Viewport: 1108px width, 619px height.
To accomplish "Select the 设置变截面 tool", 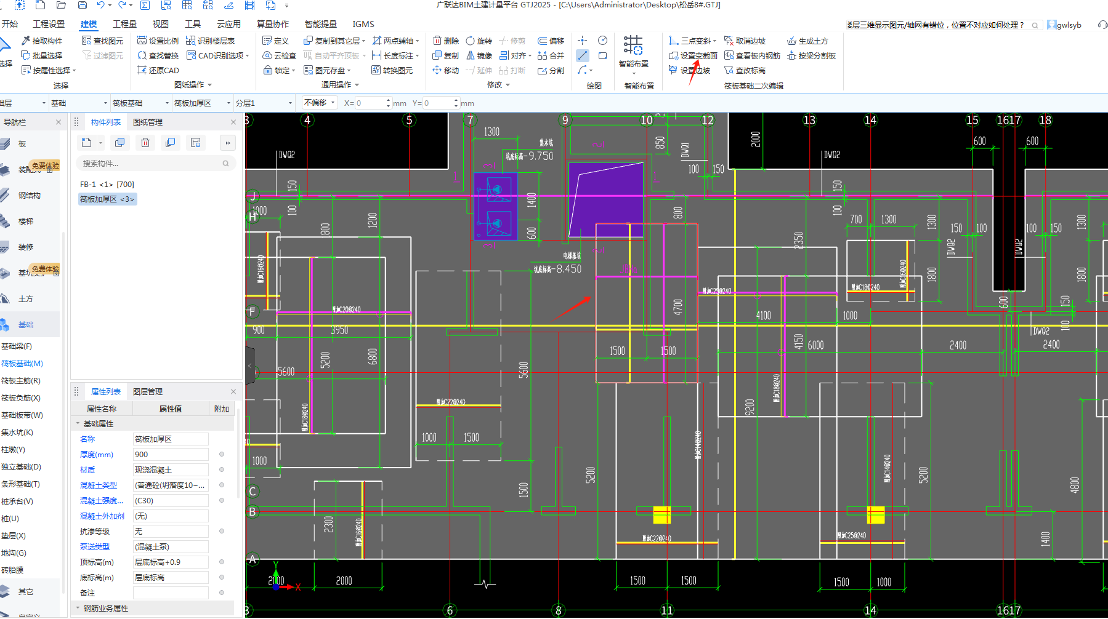I will 693,55.
